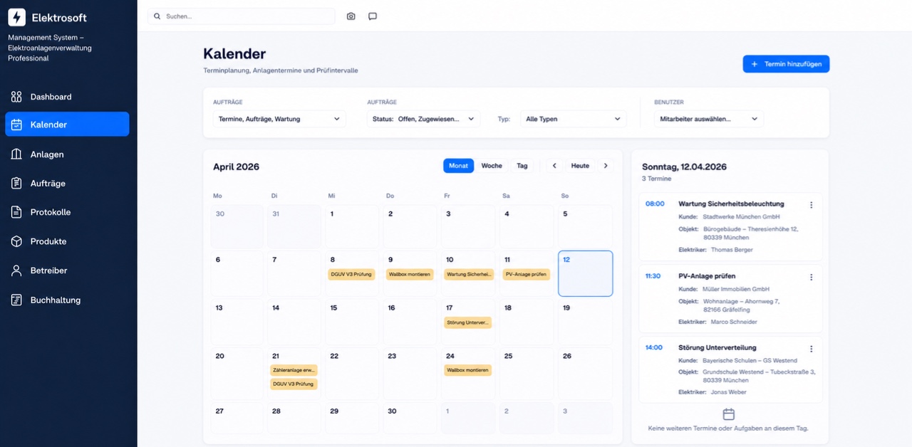The image size is (912, 447).
Task: Click the Suchen search field
Action: pyautogui.click(x=241, y=16)
